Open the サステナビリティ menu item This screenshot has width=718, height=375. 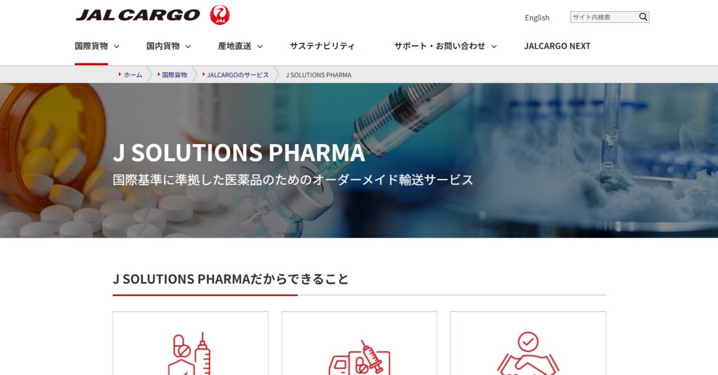tap(322, 46)
